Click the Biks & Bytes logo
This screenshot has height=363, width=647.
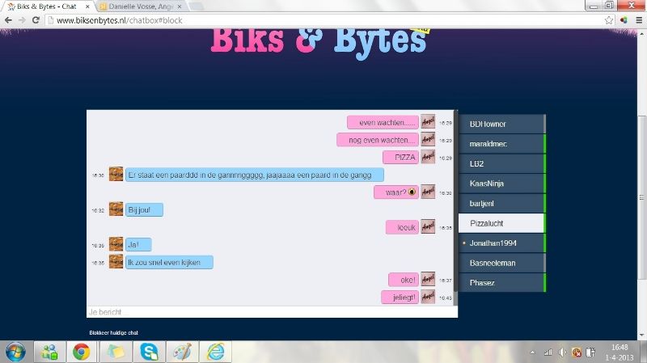[319, 44]
